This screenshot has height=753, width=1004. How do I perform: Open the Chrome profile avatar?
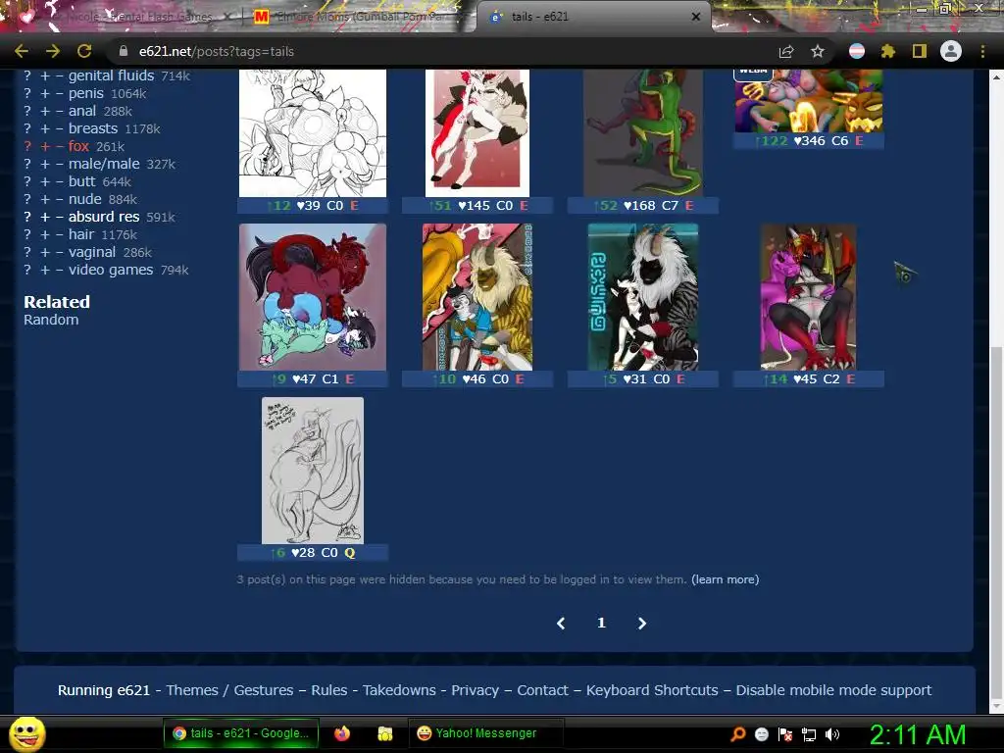click(951, 51)
